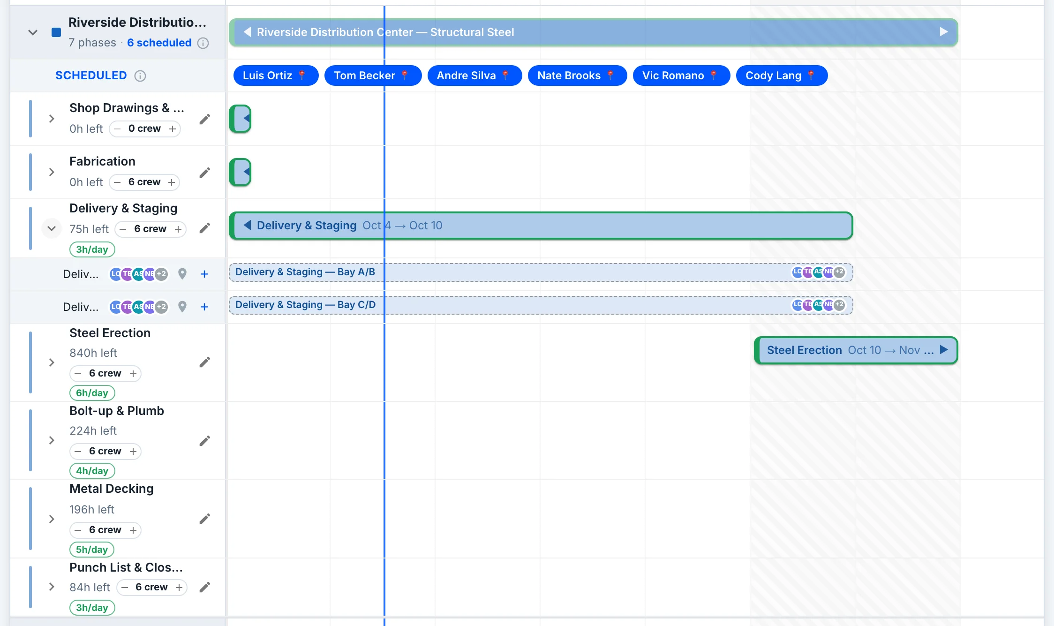Screen dimensions: 1054x626
Task: Click left arrow on Delivery & Staging bar
Action: [x=247, y=225]
